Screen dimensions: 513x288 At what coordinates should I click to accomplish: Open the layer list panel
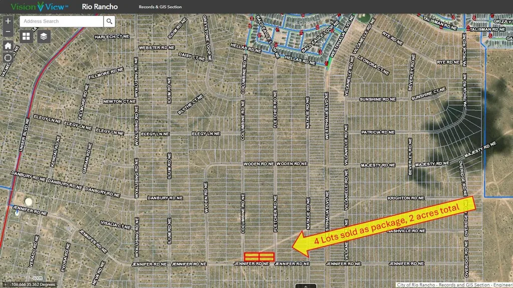tap(44, 36)
